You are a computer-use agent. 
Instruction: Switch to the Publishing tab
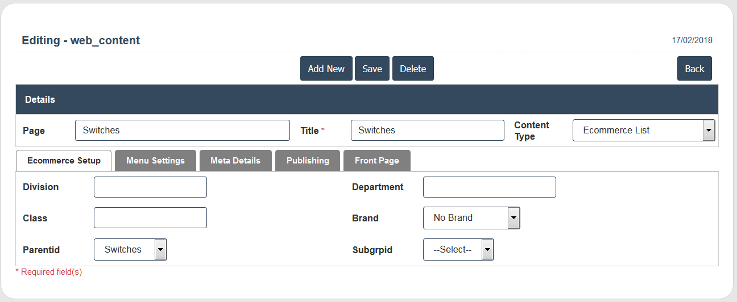tap(308, 161)
